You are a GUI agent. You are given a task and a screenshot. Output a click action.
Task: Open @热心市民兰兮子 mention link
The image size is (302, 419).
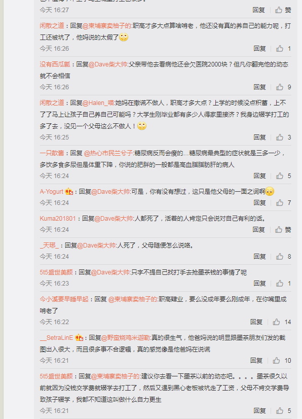(108, 153)
